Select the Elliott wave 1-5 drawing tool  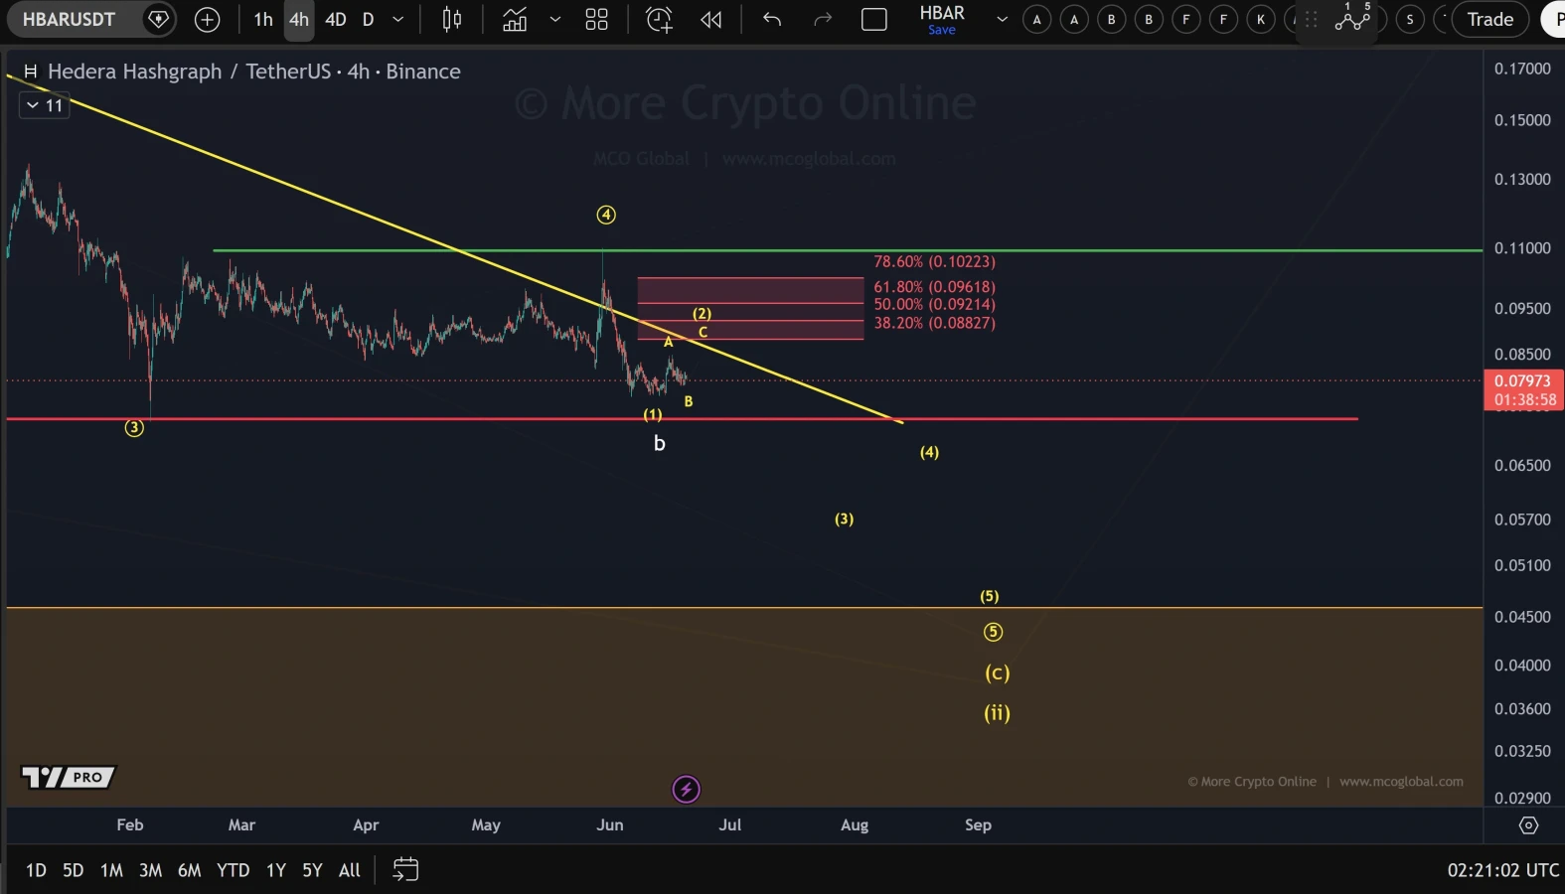click(1352, 17)
